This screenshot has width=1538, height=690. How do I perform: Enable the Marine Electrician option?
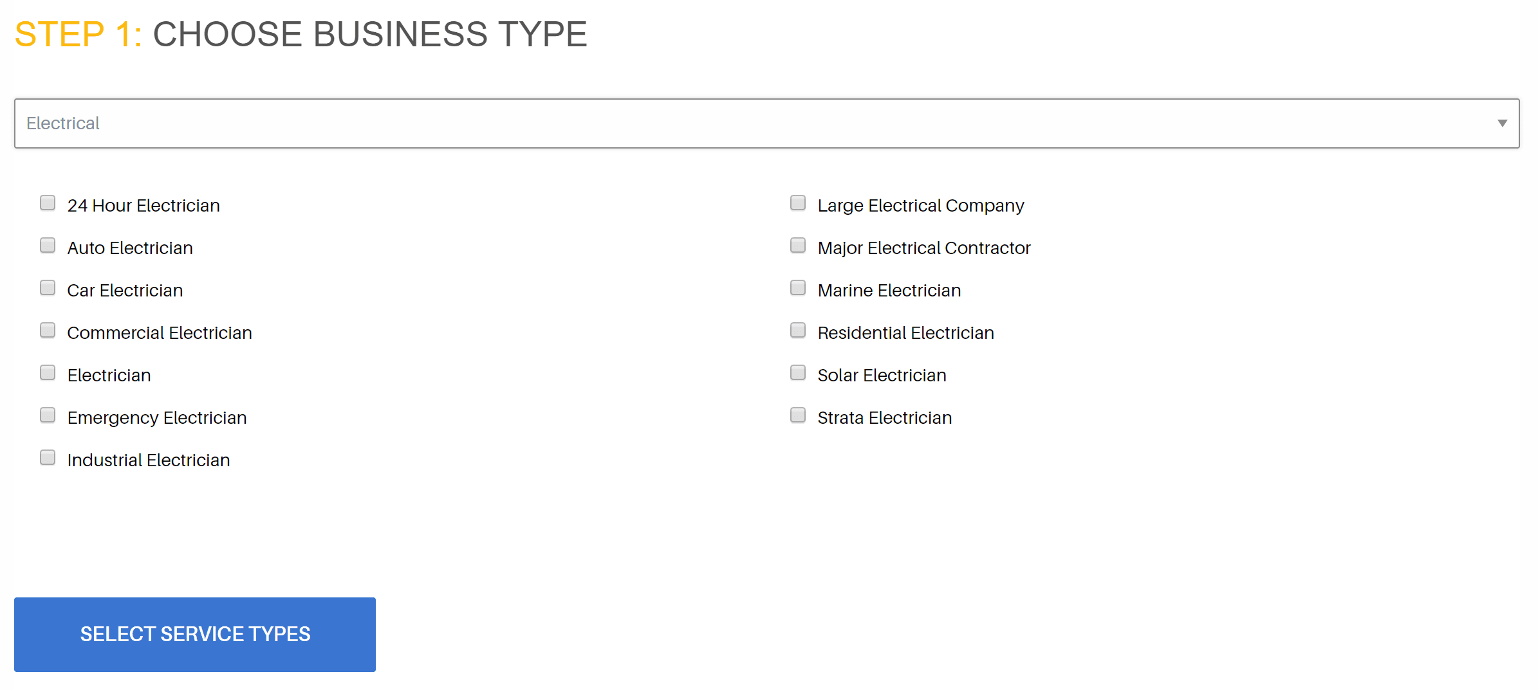coord(798,288)
